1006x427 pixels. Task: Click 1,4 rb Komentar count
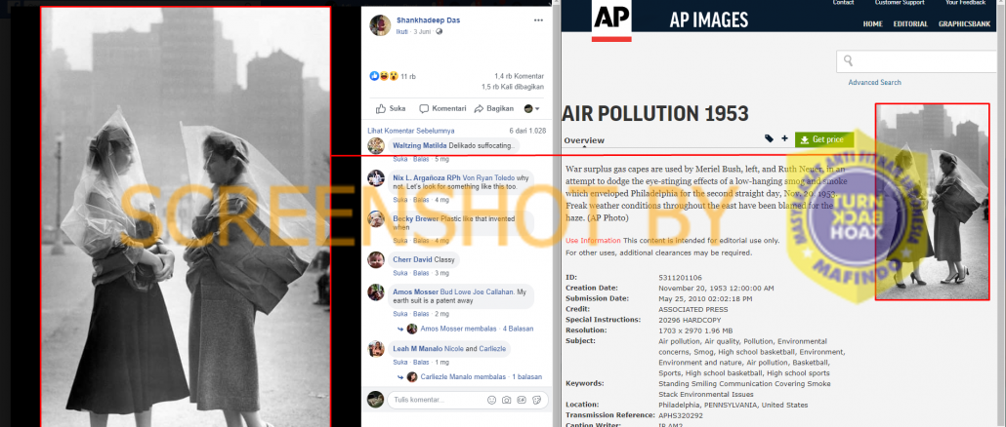pos(519,76)
